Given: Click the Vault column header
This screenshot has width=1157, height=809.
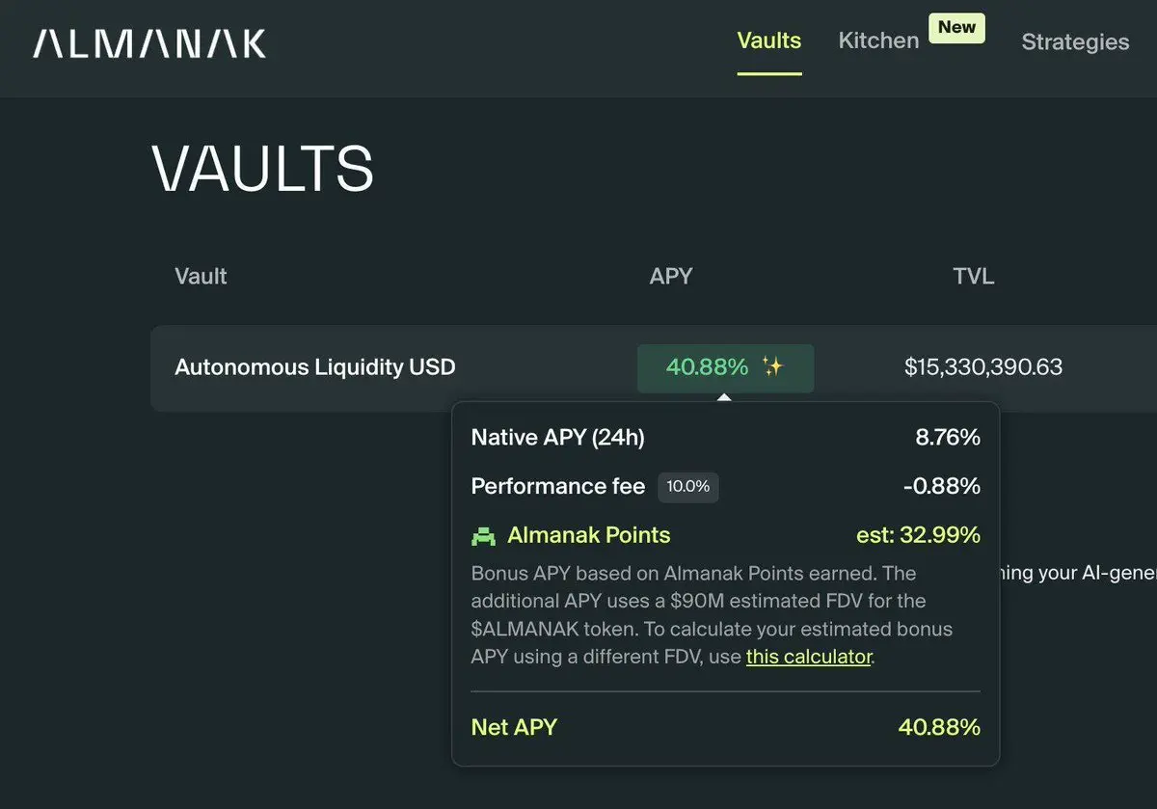Looking at the screenshot, I should (201, 277).
